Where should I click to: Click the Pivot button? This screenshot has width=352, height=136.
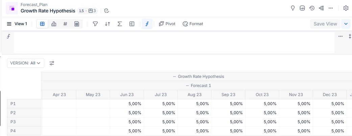click(167, 24)
